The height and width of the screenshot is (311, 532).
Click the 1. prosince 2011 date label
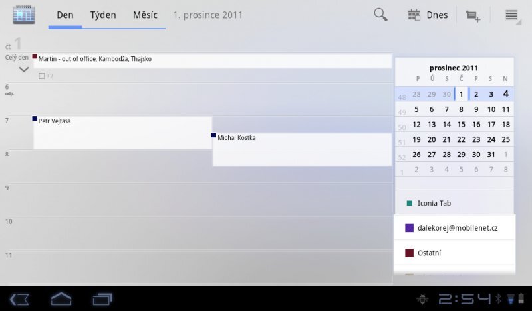tap(208, 15)
